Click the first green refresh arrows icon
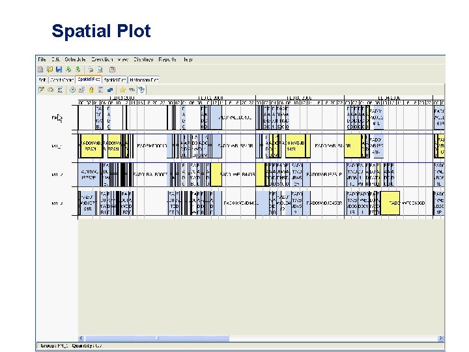The image size is (469, 352). pos(68,70)
